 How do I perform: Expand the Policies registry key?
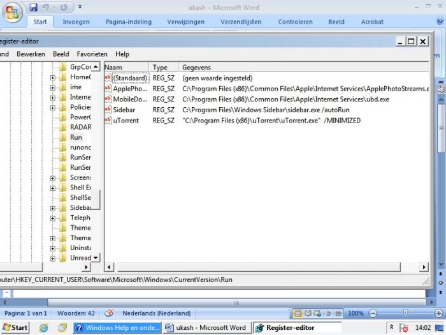click(x=53, y=108)
